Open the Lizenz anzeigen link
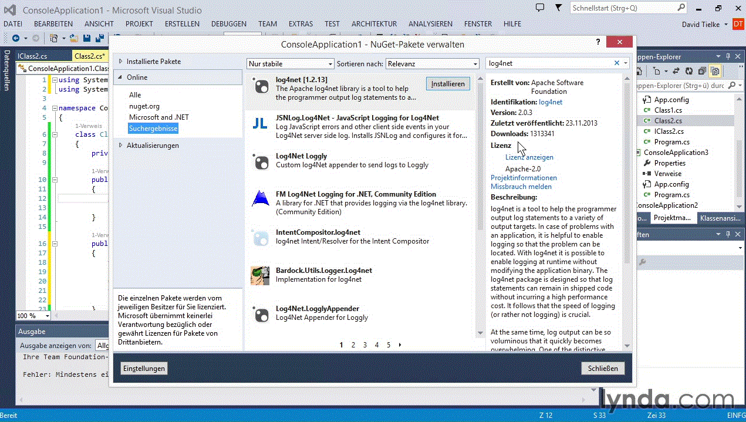This screenshot has height=422, width=746. coord(529,157)
